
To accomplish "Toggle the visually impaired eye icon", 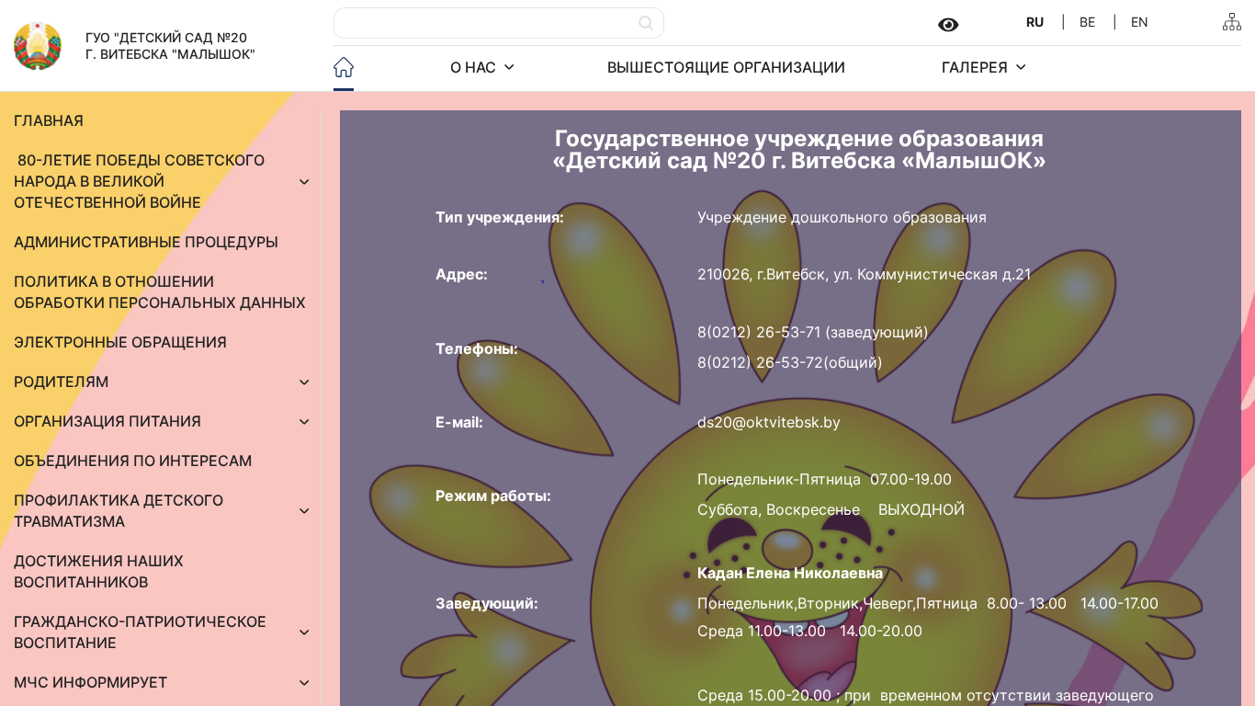I will pyautogui.click(x=948, y=25).
